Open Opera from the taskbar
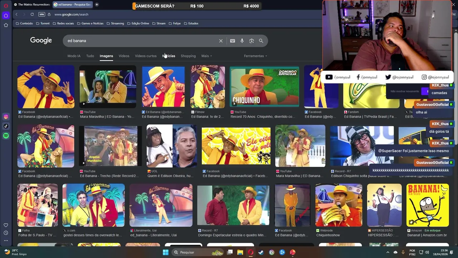 coord(250,252)
